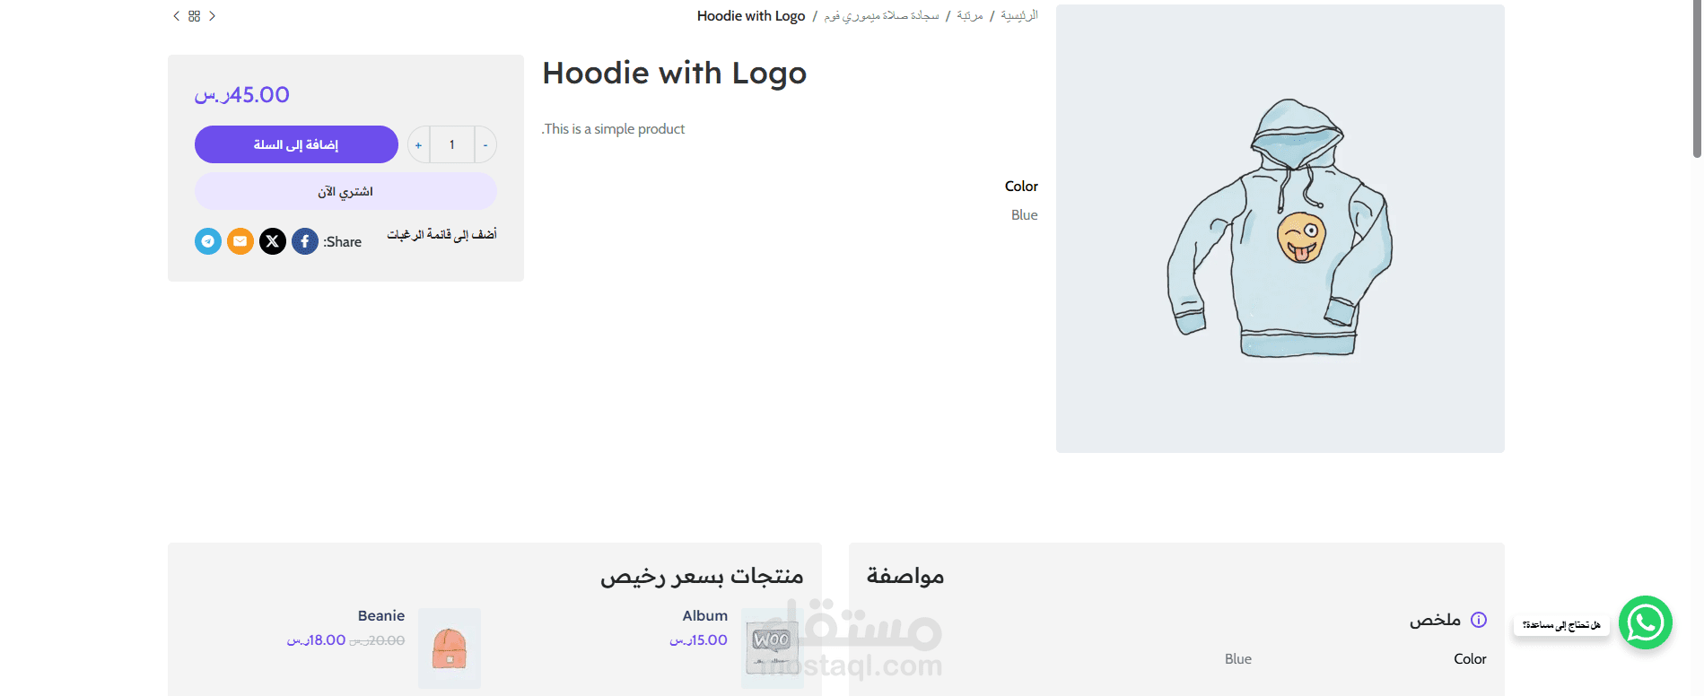Open the Beanie product thumbnail

450,648
